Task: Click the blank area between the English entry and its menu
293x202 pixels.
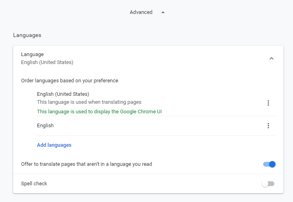Action: point(159,126)
